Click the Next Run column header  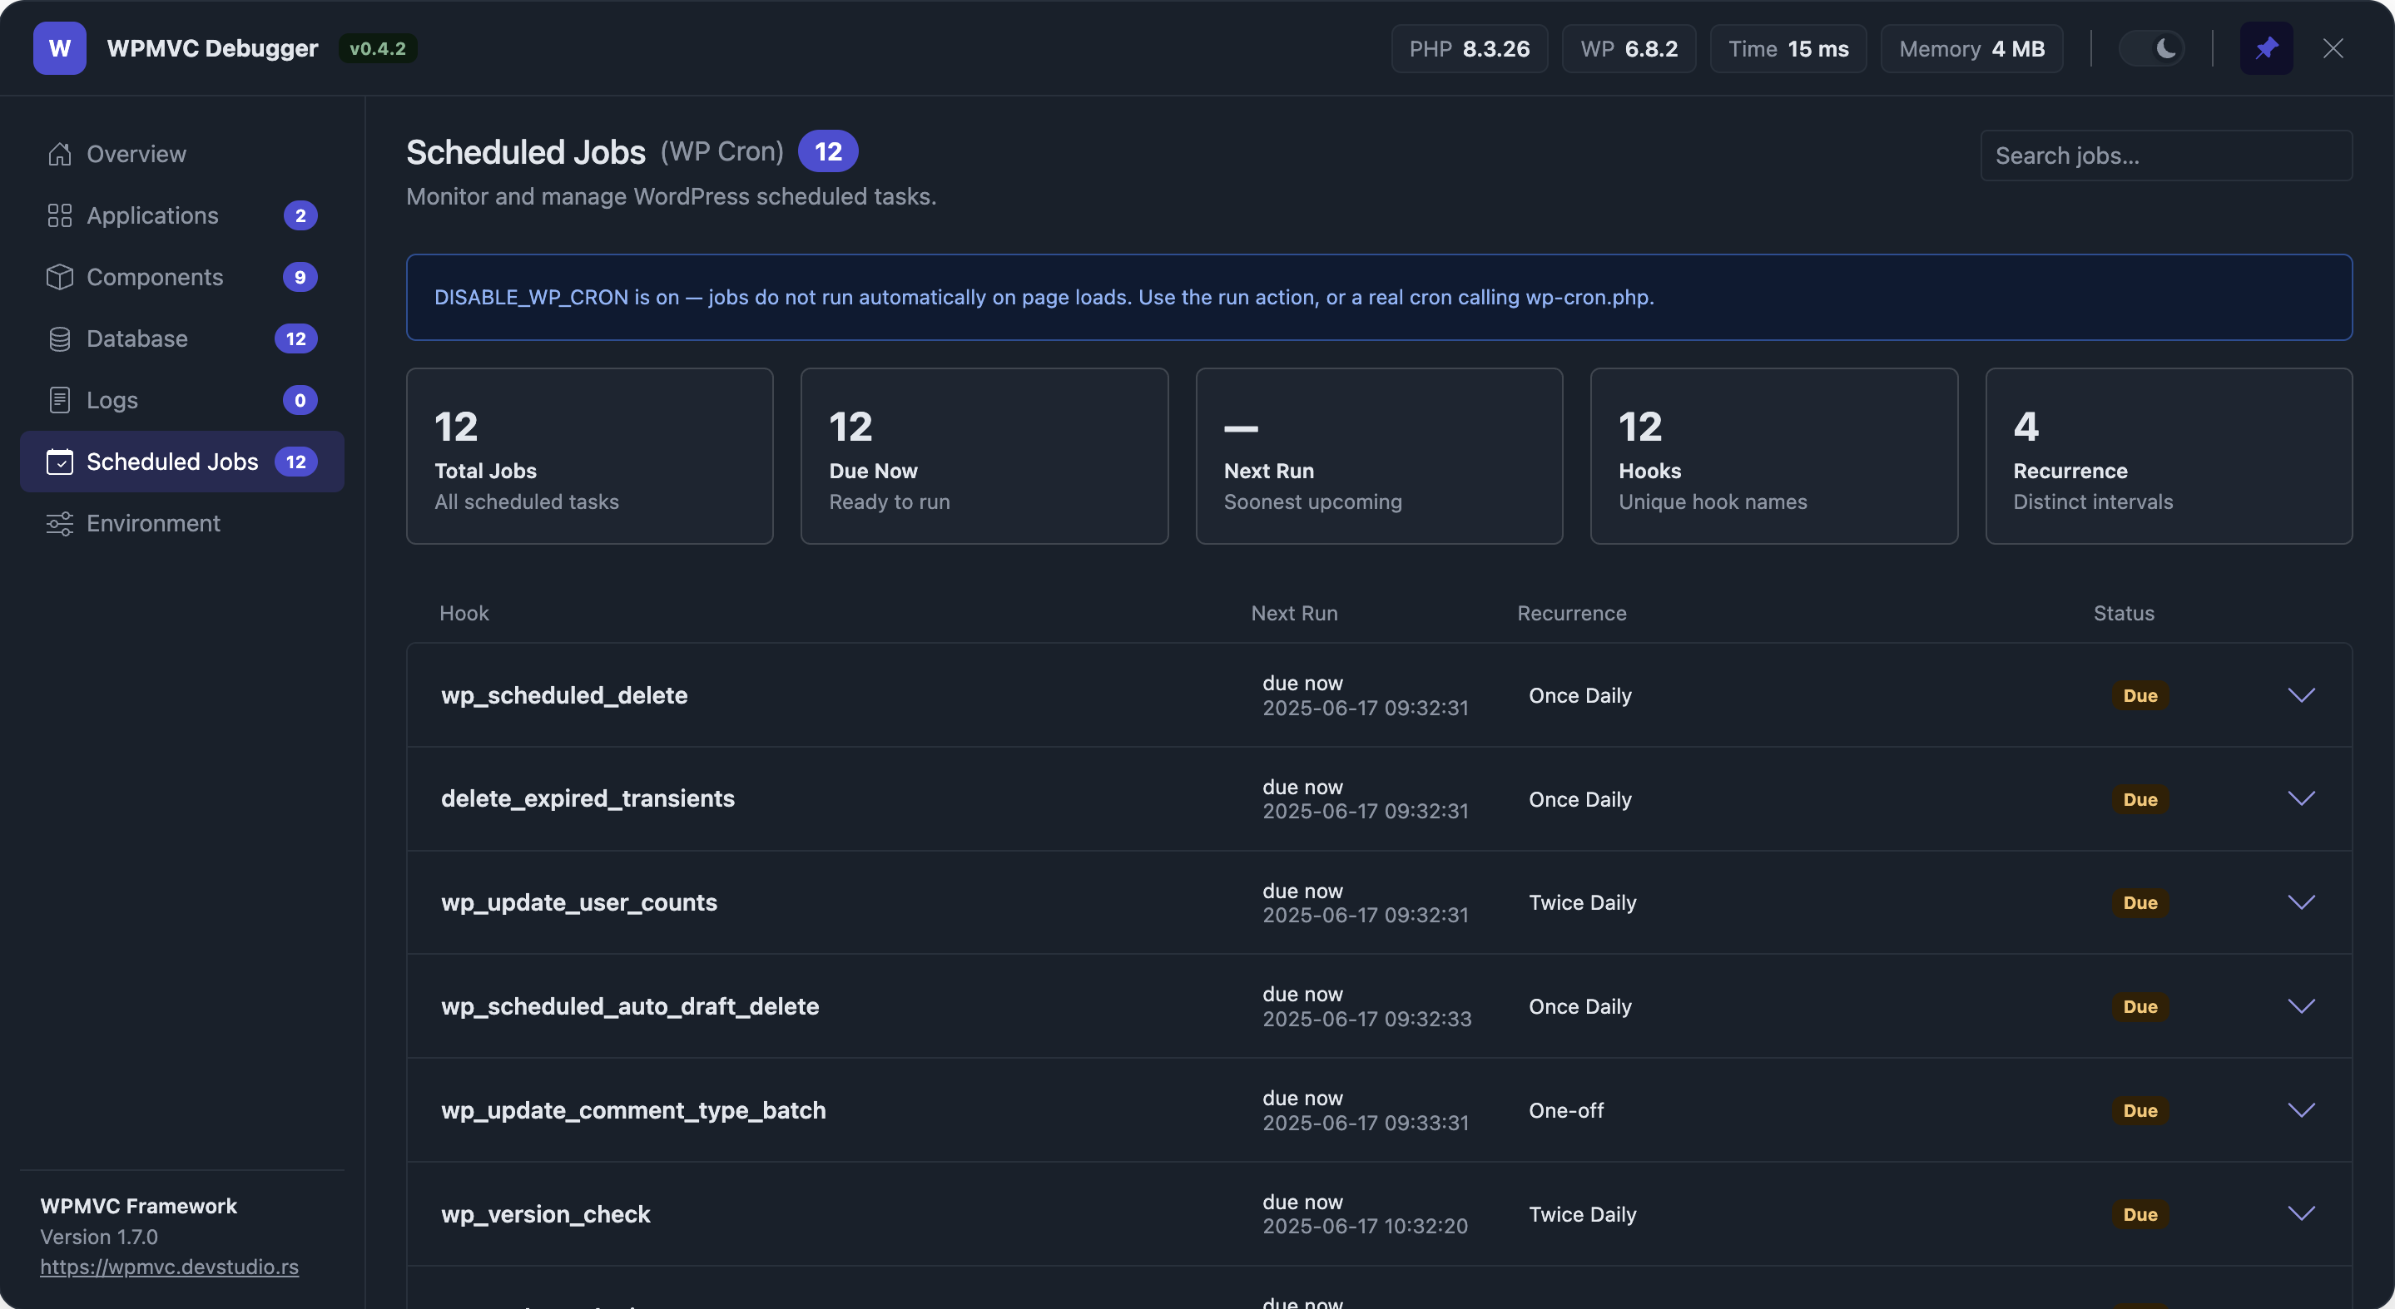(x=1294, y=613)
